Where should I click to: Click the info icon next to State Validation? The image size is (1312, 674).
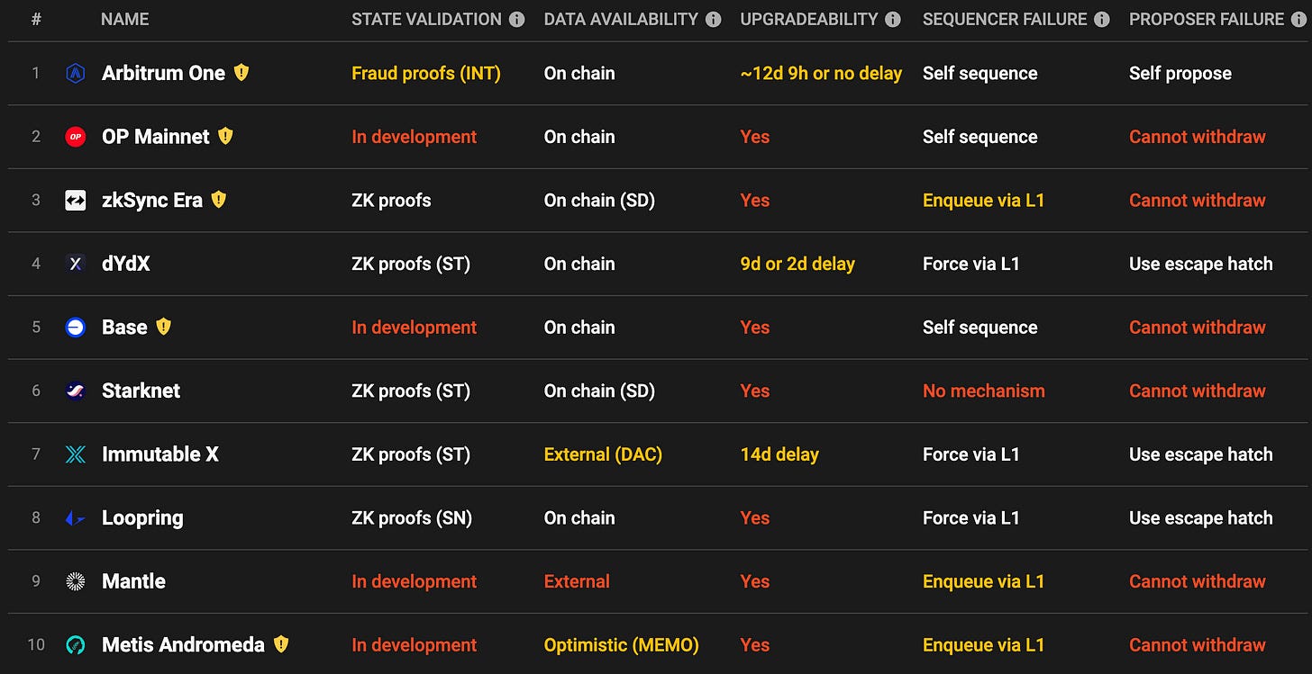click(516, 19)
